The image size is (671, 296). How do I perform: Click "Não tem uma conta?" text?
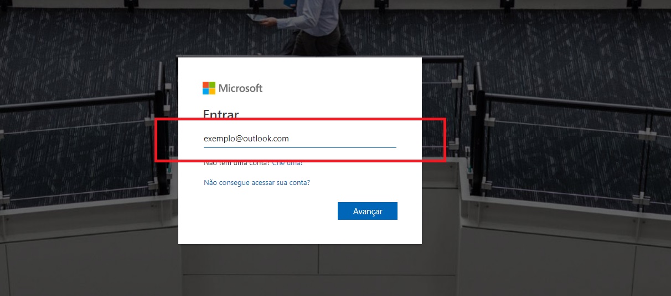237,163
